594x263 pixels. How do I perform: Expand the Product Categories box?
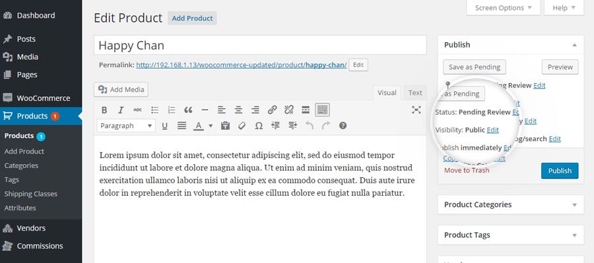(x=574, y=205)
